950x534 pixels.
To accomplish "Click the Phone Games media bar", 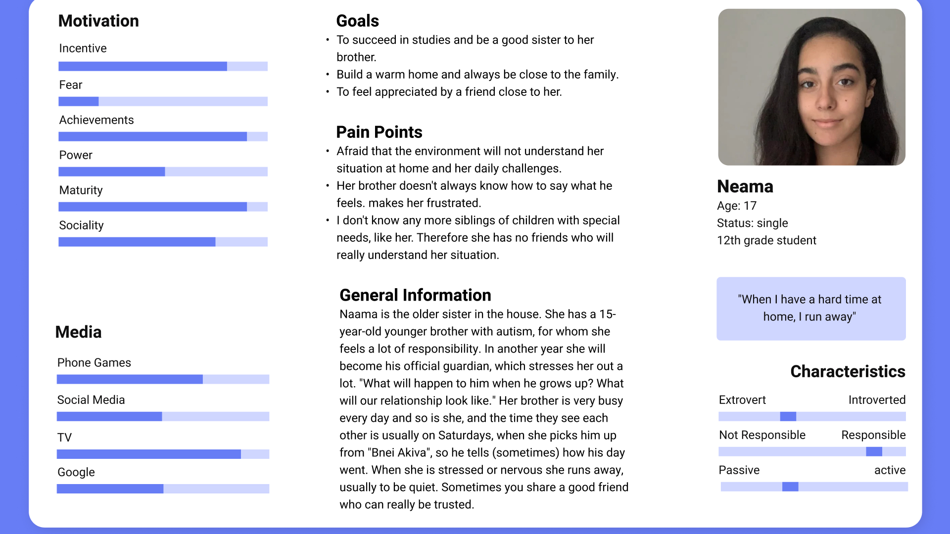I will point(163,379).
